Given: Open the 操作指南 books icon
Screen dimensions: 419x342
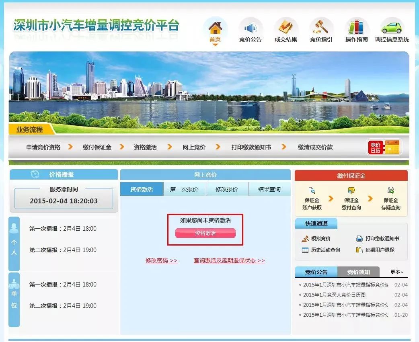Looking at the screenshot, I should click(x=356, y=26).
